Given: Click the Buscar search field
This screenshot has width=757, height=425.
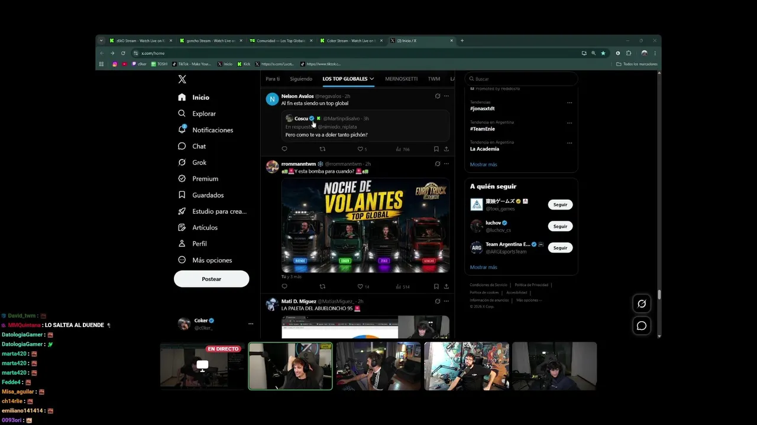Looking at the screenshot, I should point(521,79).
